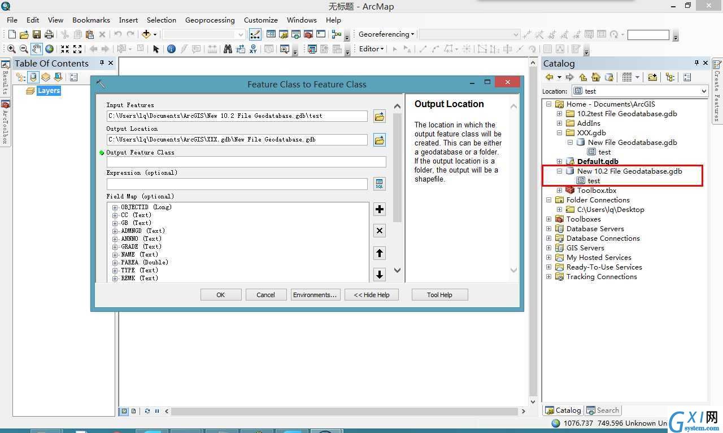Viewport: 723px width, 433px height.
Task: Click the Fixed Zoom Out icon
Action: pos(77,49)
